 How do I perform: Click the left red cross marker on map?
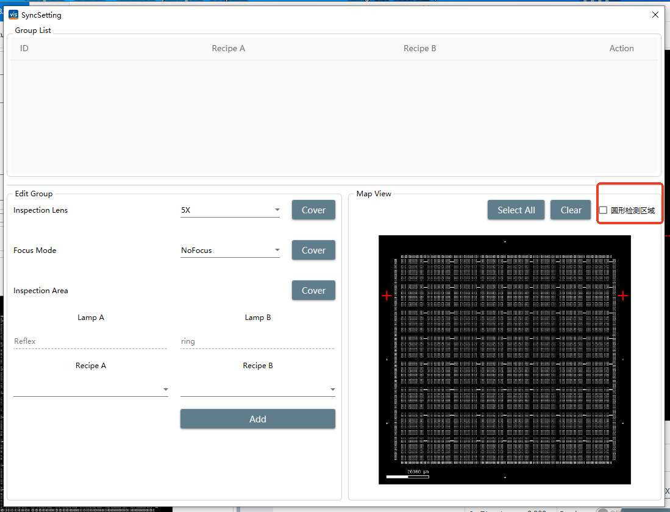pyautogui.click(x=387, y=296)
